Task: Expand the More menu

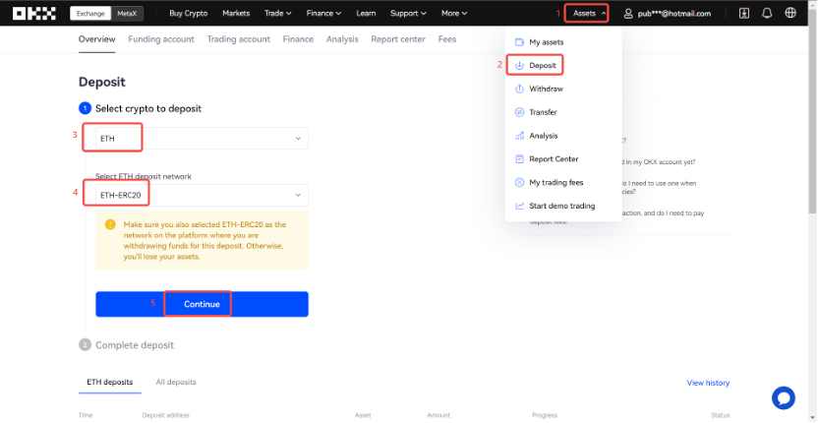Action: pyautogui.click(x=454, y=13)
